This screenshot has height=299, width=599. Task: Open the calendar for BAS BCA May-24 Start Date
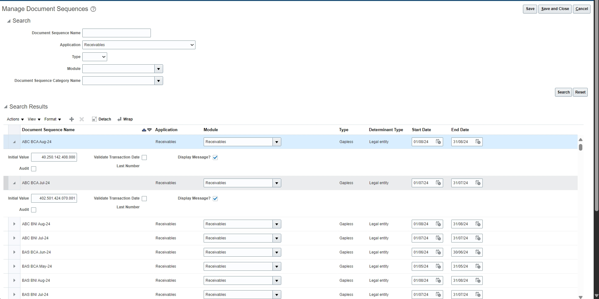pos(438,266)
